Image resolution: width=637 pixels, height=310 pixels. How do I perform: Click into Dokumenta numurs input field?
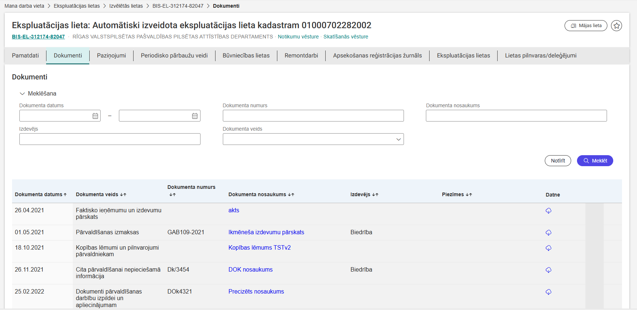coord(313,116)
